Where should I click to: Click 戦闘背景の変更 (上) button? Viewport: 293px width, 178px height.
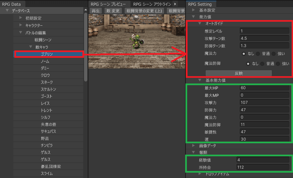coord(144,11)
